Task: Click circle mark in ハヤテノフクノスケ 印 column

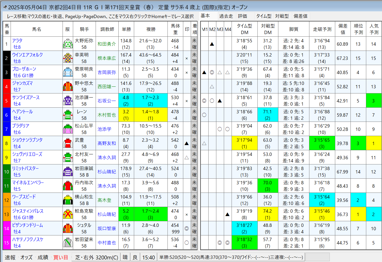Action: click(187, 243)
